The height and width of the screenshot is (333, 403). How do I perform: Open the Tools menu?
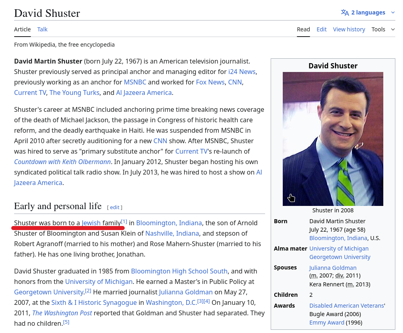tap(378, 29)
